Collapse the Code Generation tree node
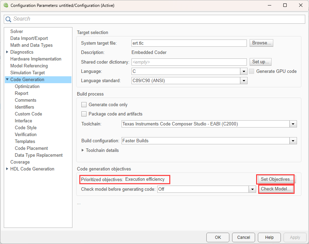The height and width of the screenshot is (244, 309). pyautogui.click(x=7, y=79)
